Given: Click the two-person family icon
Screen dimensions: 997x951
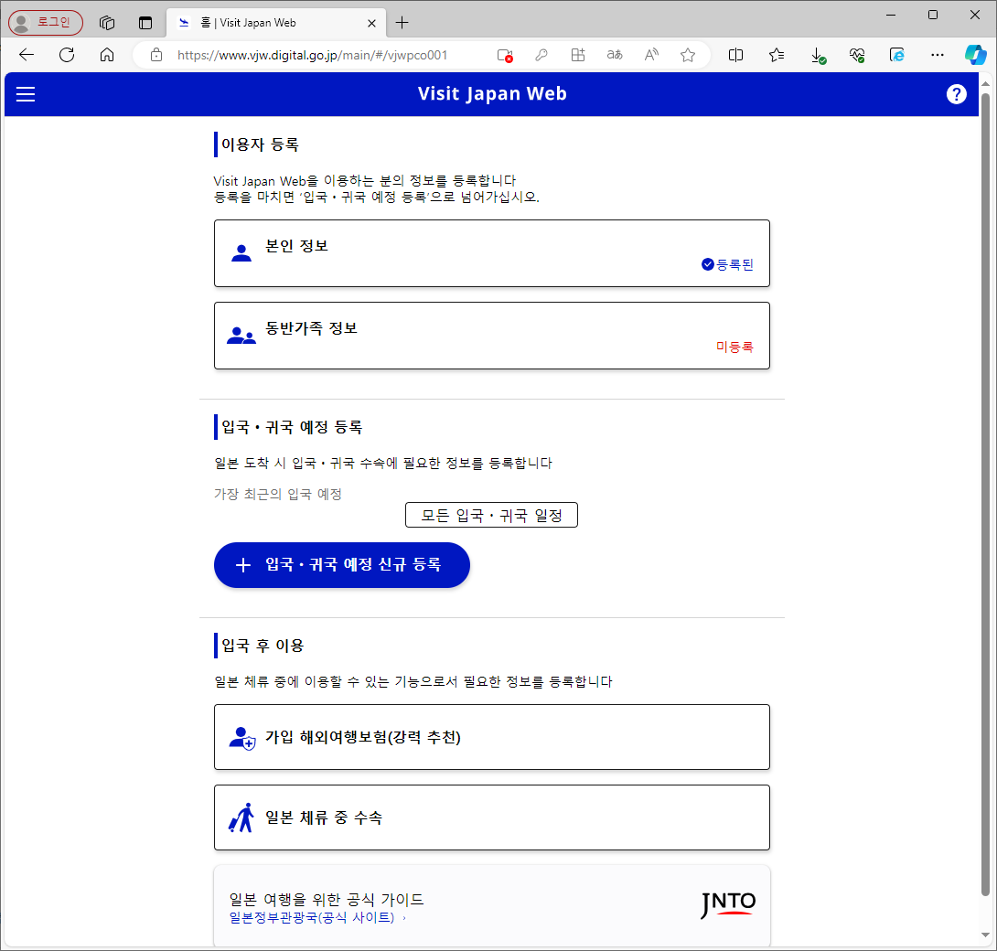Looking at the screenshot, I should 241,336.
